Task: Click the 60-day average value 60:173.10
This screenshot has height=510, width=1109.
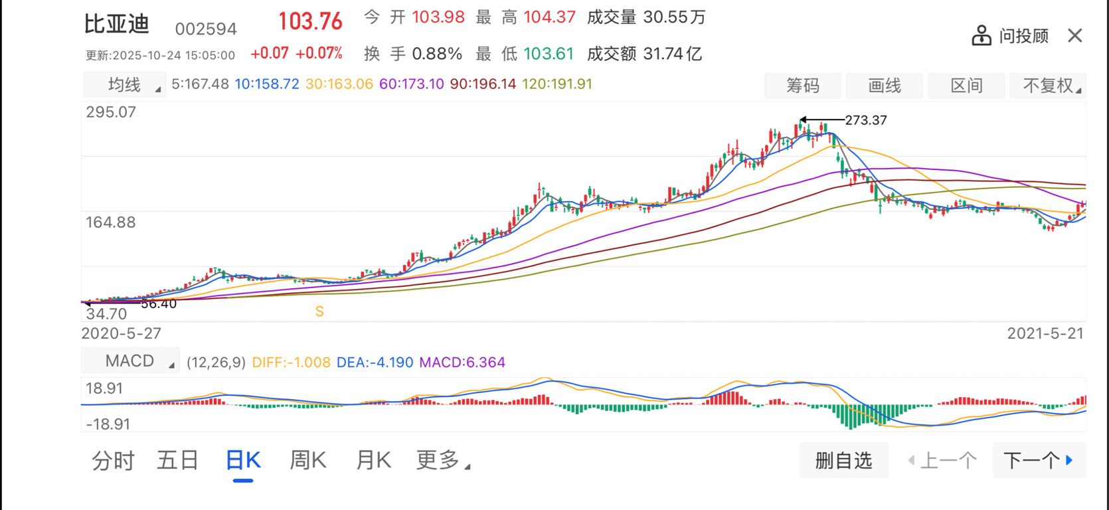Action: pyautogui.click(x=412, y=84)
